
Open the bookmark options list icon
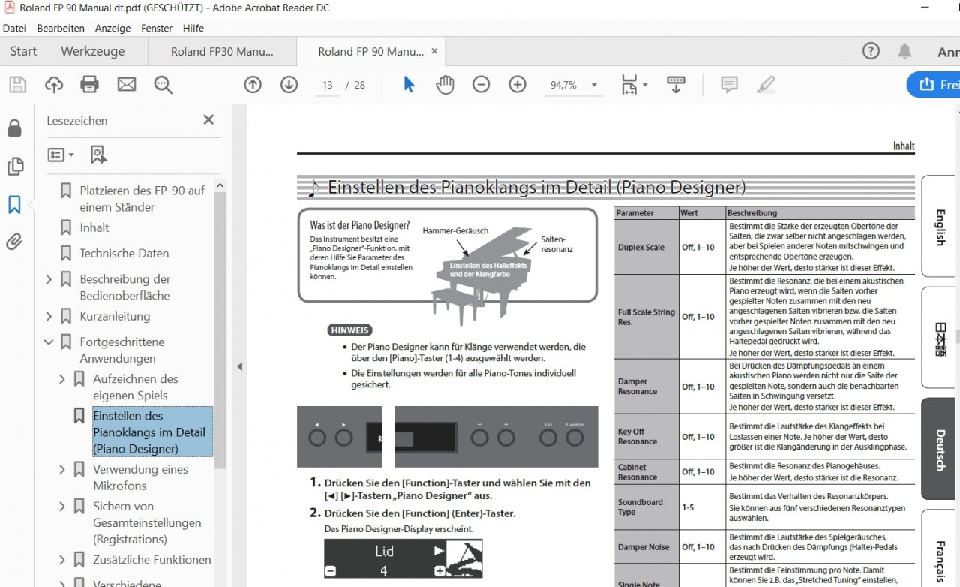(61, 155)
